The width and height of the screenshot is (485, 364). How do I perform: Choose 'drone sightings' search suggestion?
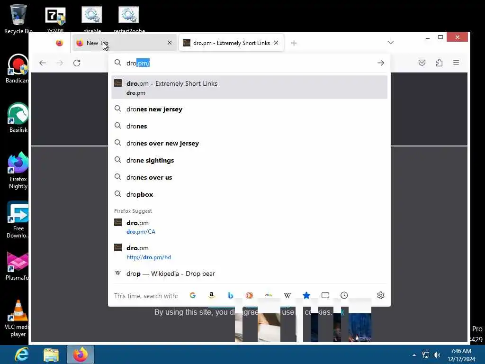(249, 160)
